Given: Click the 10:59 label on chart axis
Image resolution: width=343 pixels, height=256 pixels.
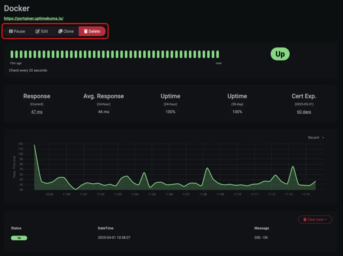Looking at the screenshot, I should [x=49, y=194].
